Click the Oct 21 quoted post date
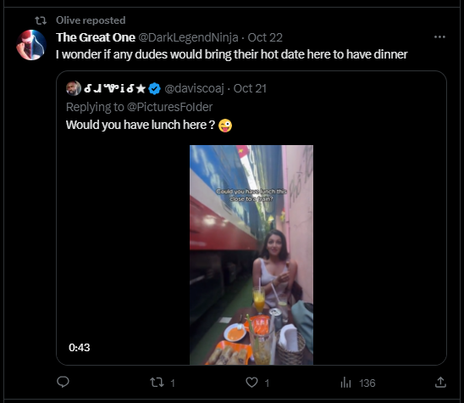The height and width of the screenshot is (403, 464). click(250, 88)
